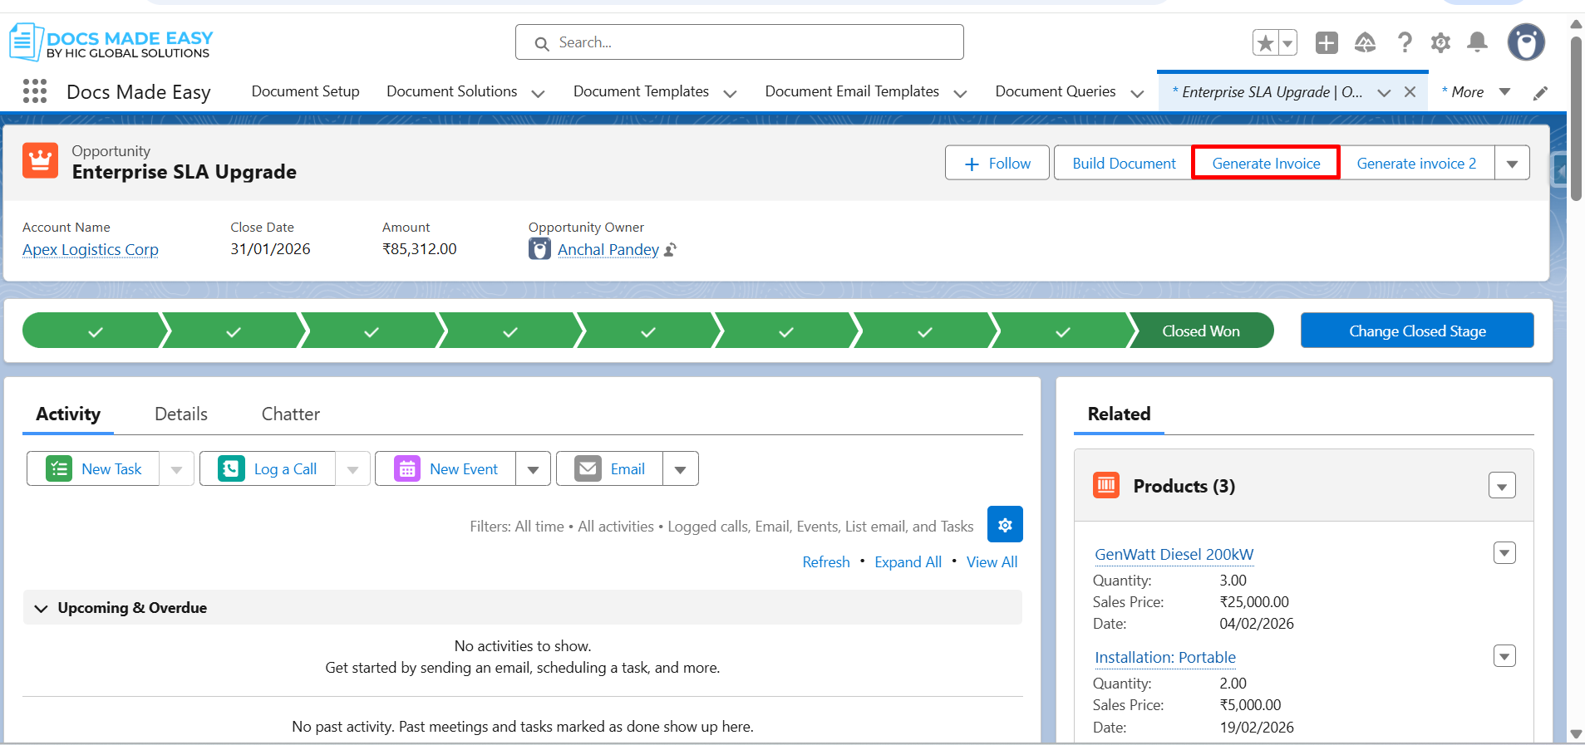Expand the Document Queries menu chevron
Image resolution: width=1585 pixels, height=745 pixels.
(x=1137, y=93)
